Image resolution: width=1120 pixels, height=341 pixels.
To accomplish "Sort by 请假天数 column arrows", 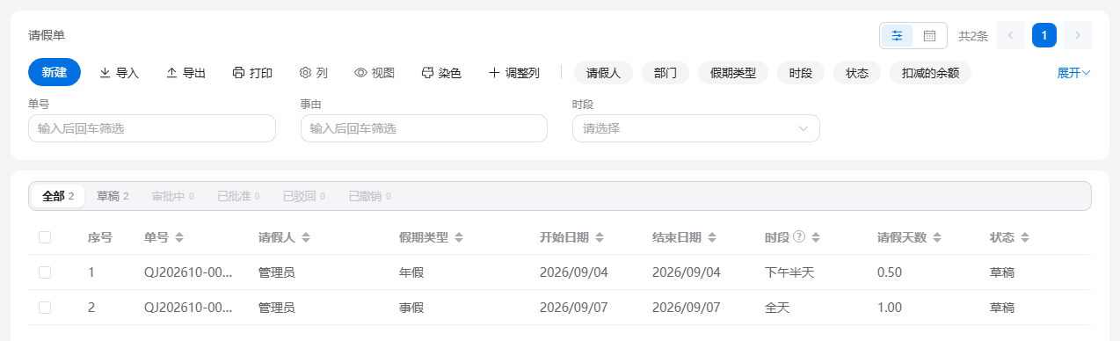I will (937, 237).
